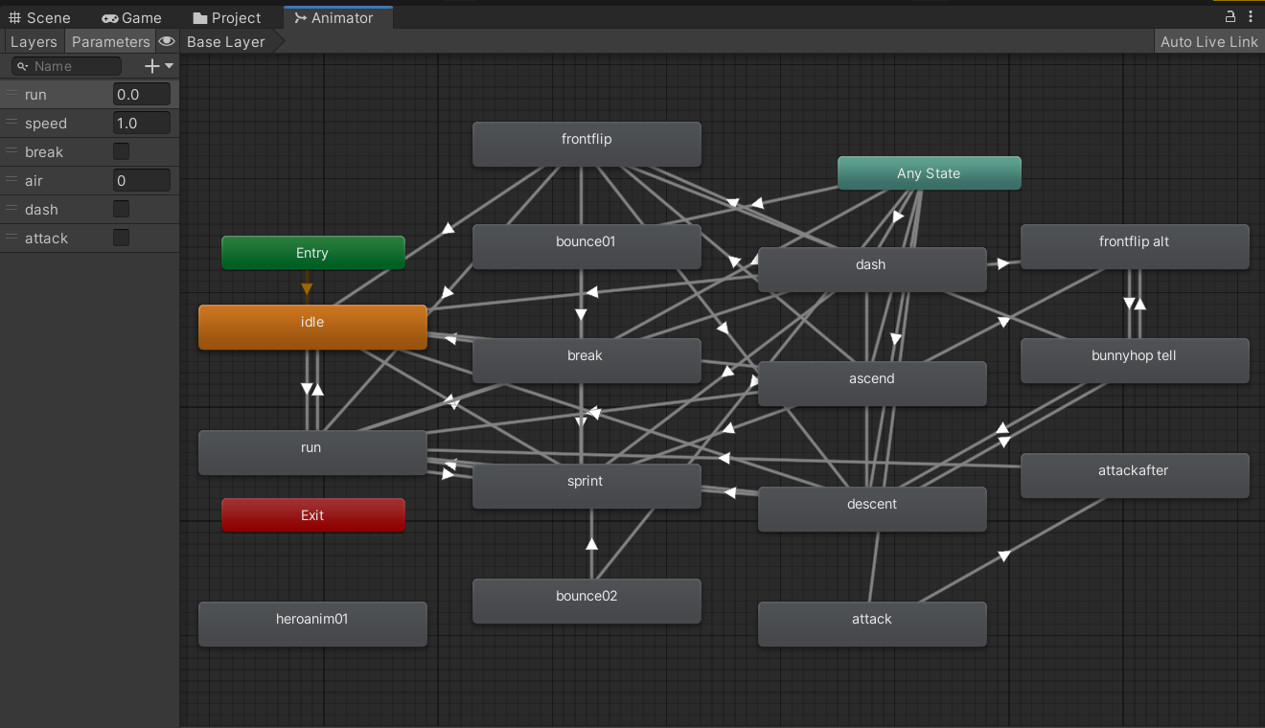Screen dimensions: 1265x728
Task: Toggle the Auto Live Link button
Action: pyautogui.click(x=1208, y=42)
